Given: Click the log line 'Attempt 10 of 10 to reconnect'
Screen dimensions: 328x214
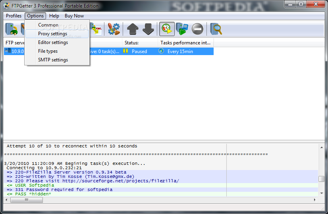Looking at the screenshot, I should click(x=72, y=146).
